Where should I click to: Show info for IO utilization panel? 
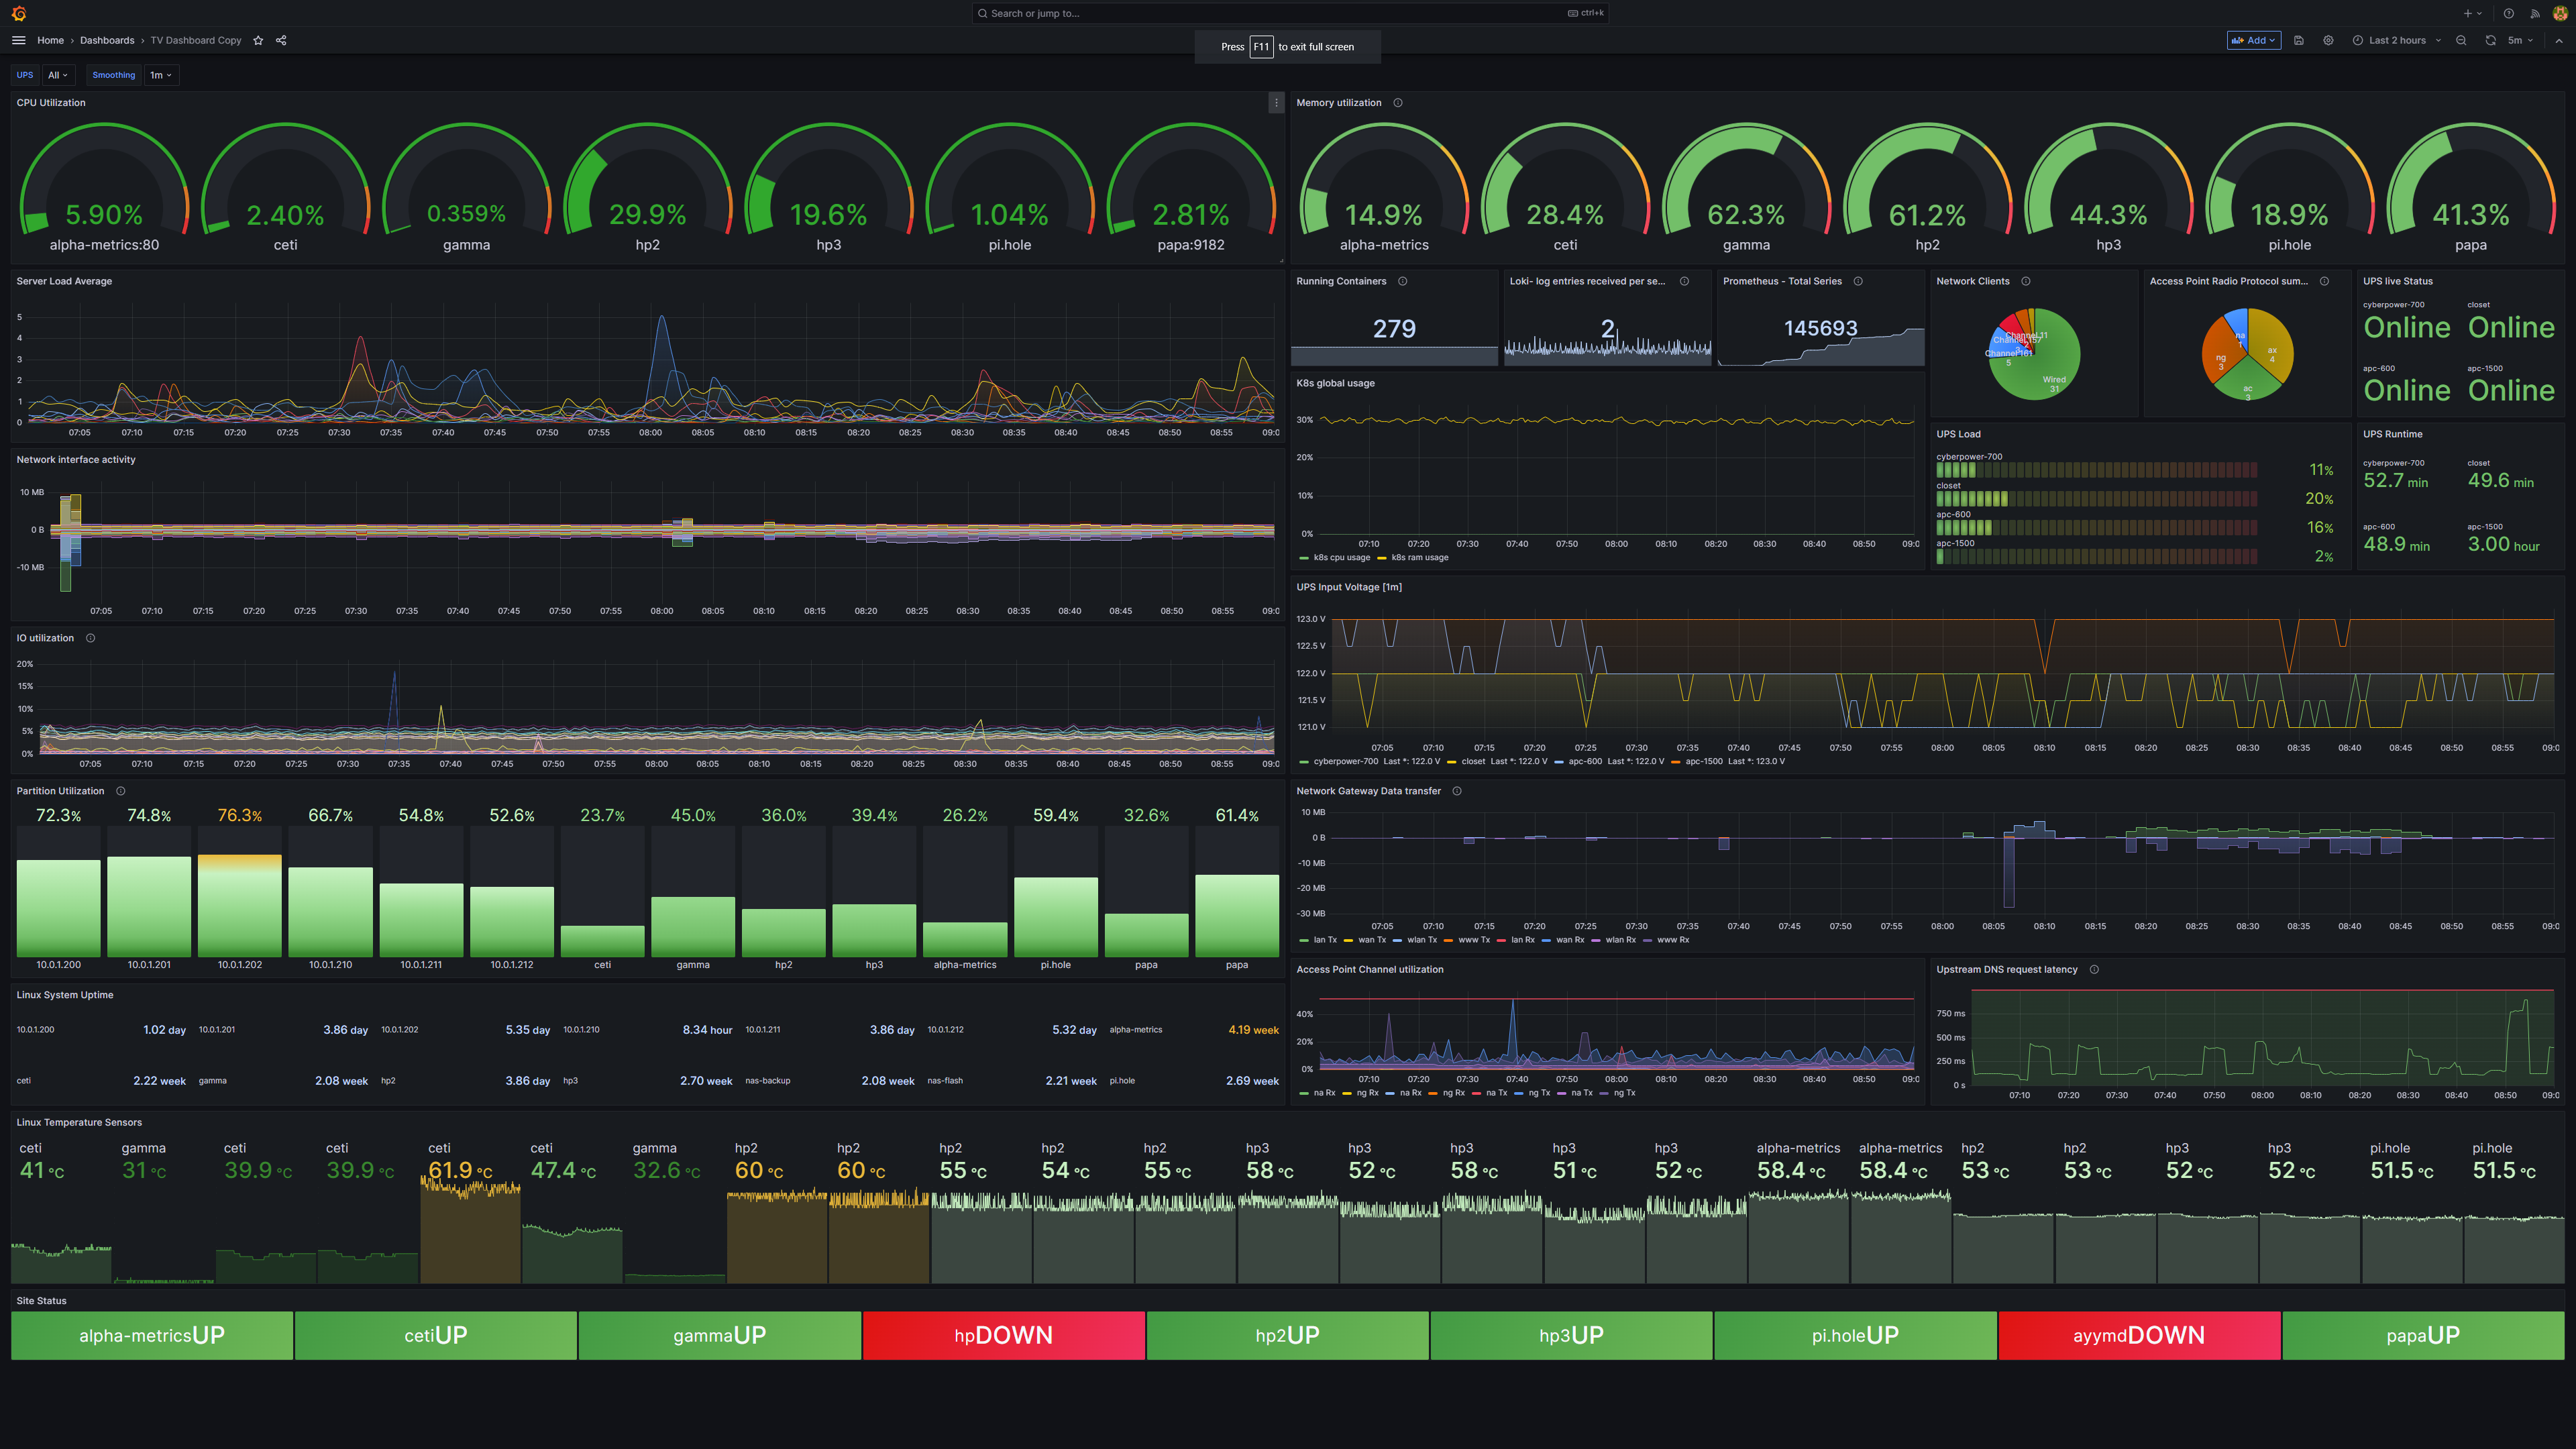90,638
